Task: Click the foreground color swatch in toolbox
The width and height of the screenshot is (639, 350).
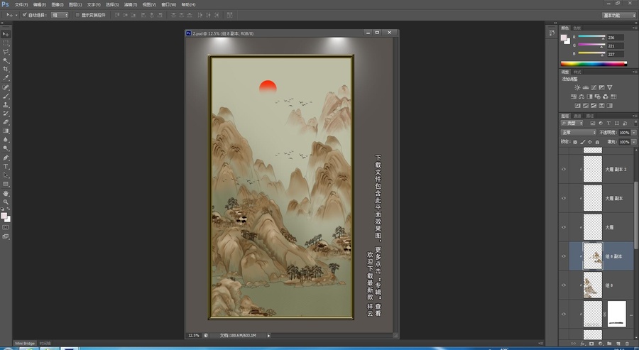Action: (x=4, y=216)
